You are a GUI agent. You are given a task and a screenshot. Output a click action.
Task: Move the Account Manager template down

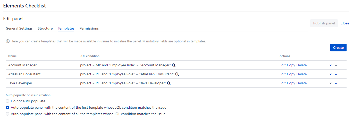click(x=331, y=65)
